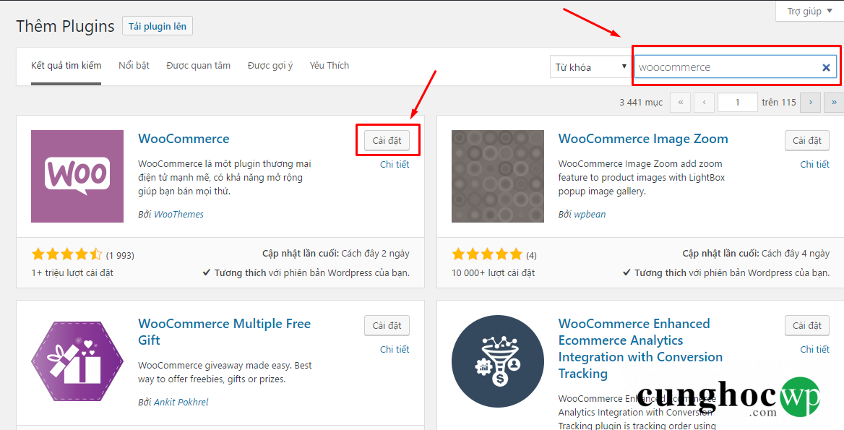Open the WooCommerce Multiple Free Gift title
Screen dimensions: 844x430
point(225,332)
